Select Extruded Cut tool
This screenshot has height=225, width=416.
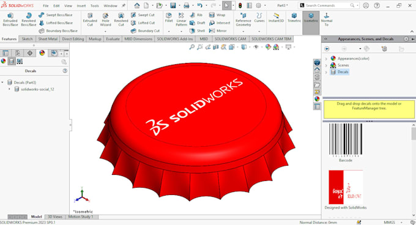[90, 20]
